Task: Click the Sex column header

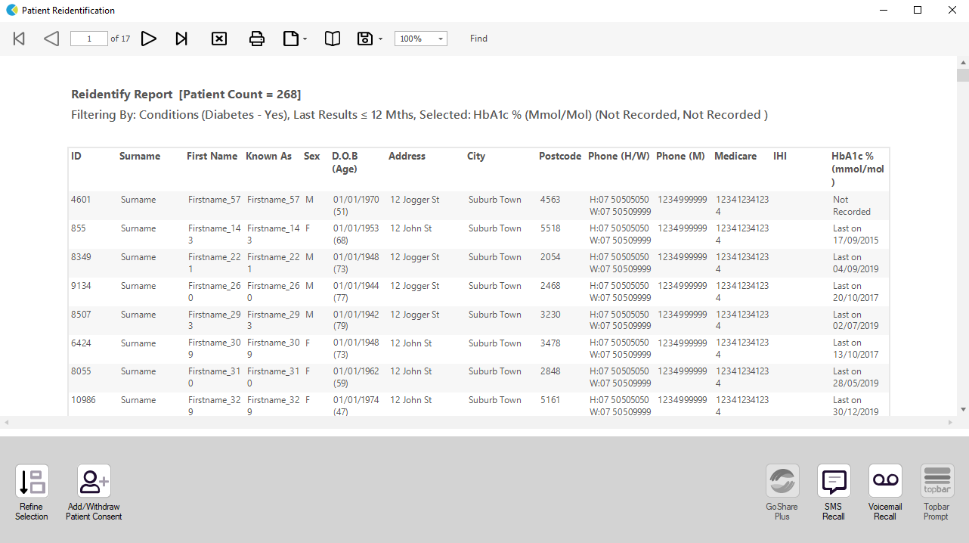Action: (x=312, y=157)
